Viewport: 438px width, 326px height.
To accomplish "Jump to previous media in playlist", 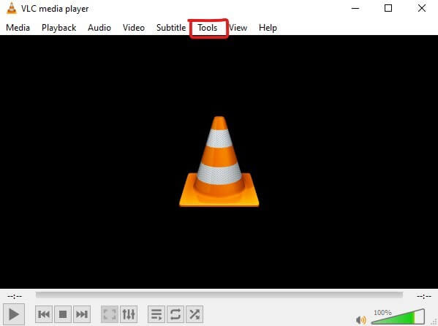I will (44, 314).
